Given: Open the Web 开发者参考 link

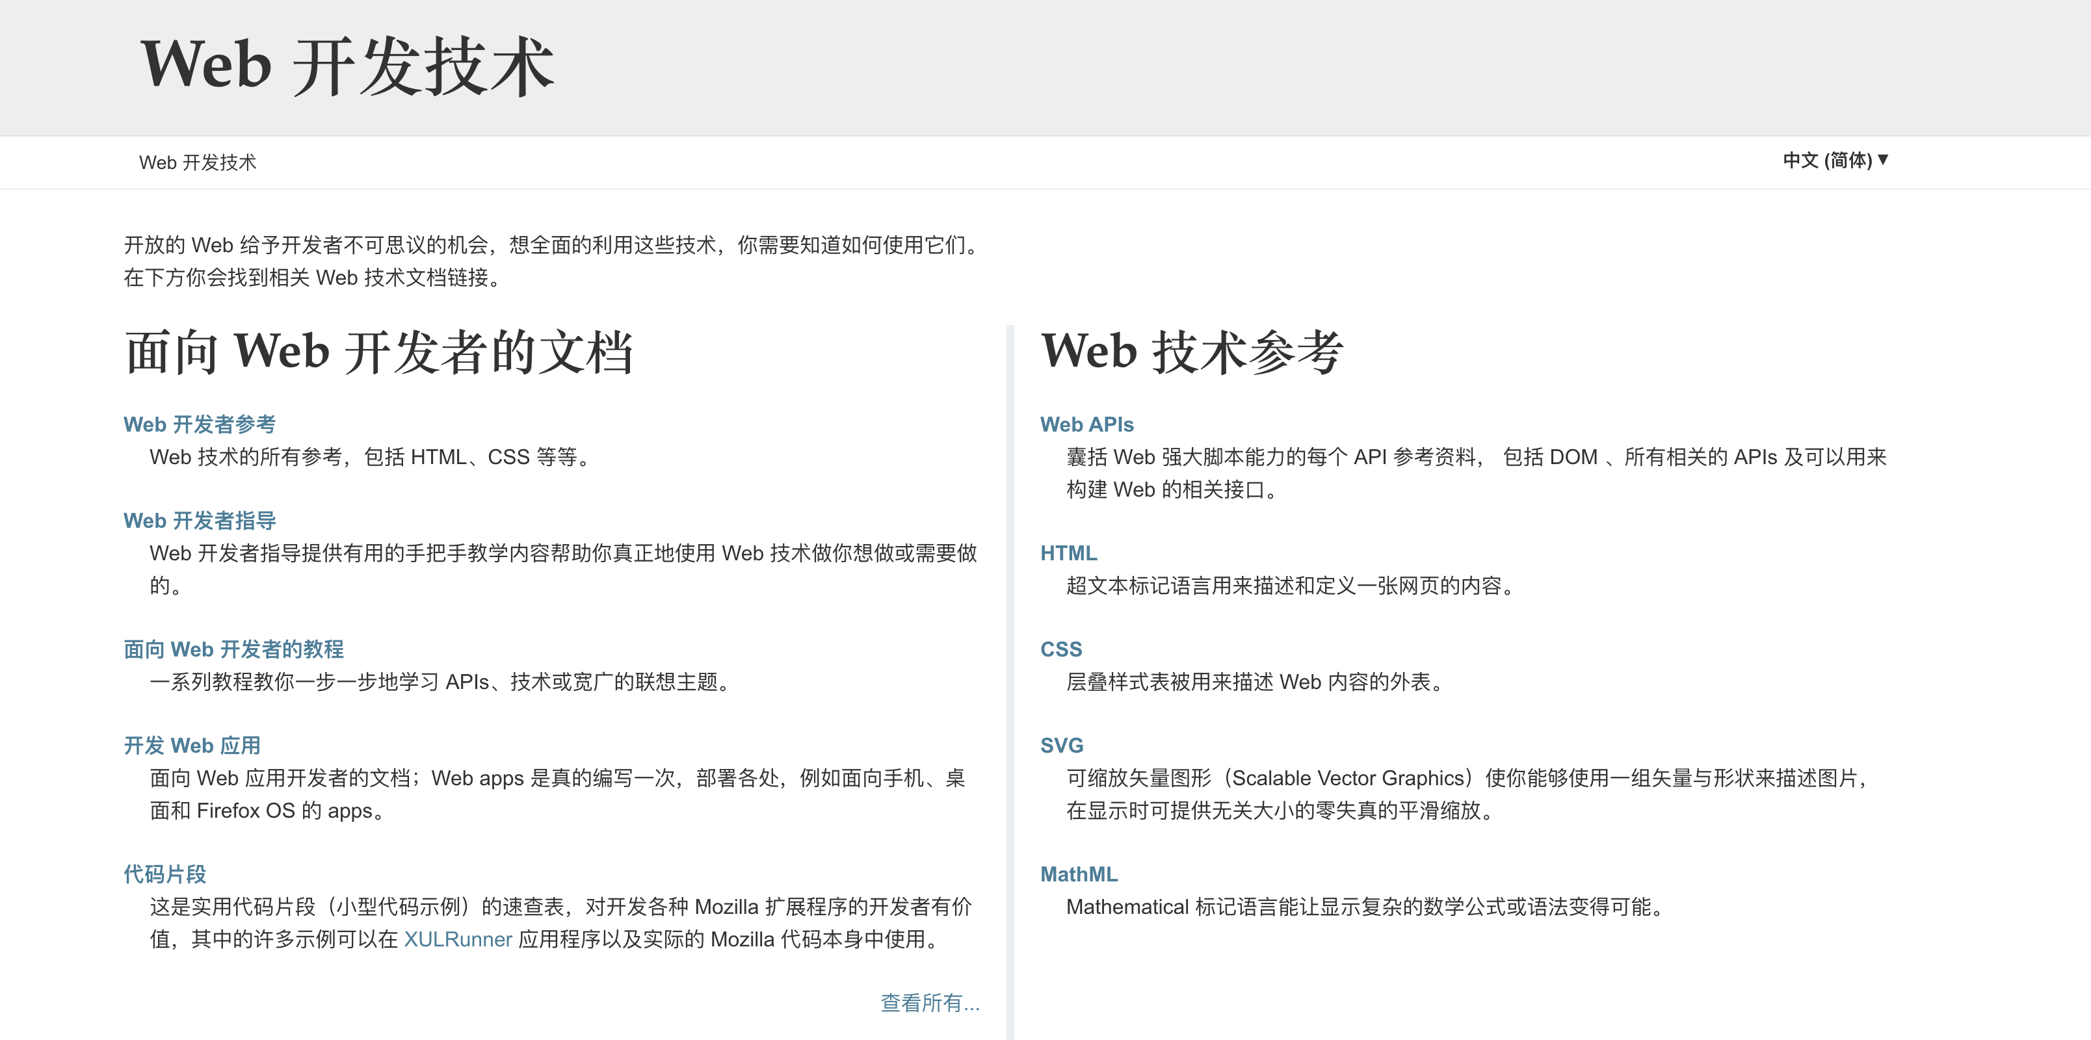Looking at the screenshot, I should click(199, 424).
